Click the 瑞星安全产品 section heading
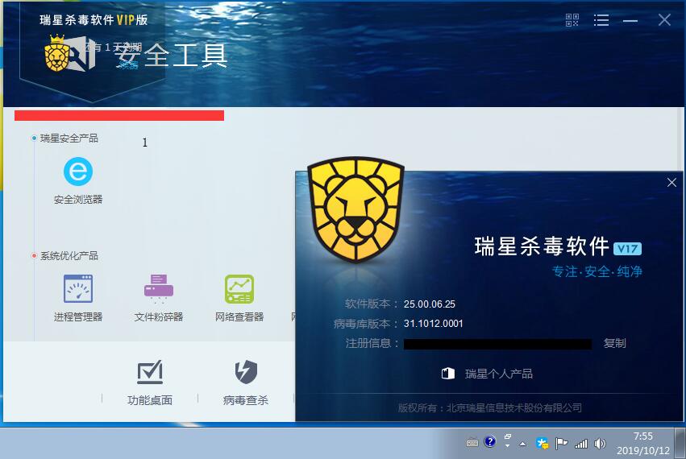This screenshot has width=686, height=459. pyautogui.click(x=69, y=139)
